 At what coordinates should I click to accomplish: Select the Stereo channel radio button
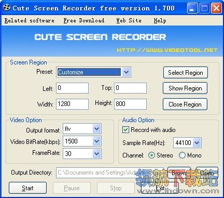pos(151,155)
